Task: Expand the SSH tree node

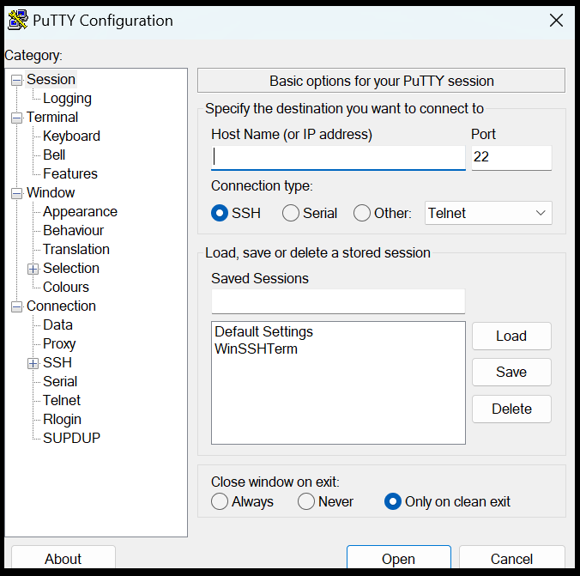Action: tap(33, 363)
